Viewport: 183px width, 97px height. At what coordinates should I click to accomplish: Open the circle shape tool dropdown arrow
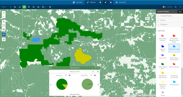[45, 7]
